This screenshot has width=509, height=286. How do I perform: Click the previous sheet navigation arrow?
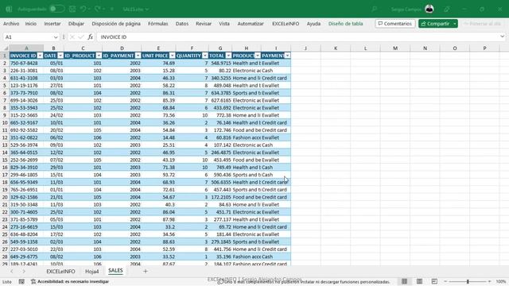pyautogui.click(x=12, y=271)
